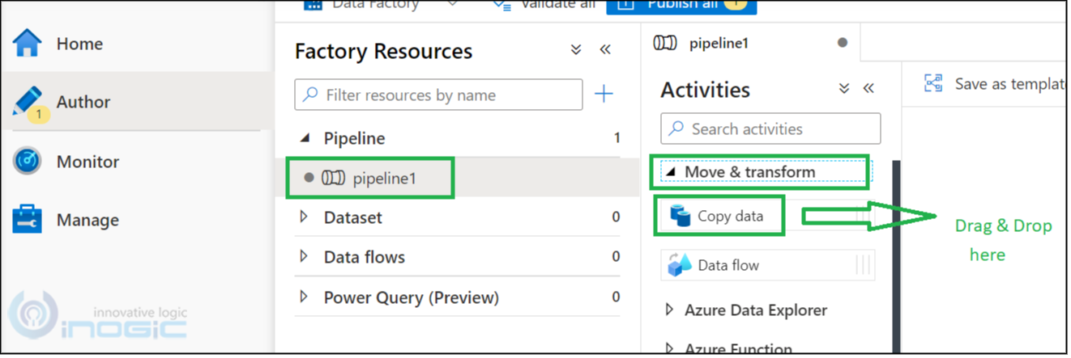Image resolution: width=1071 pixels, height=358 pixels.
Task: Click double-down chevron in Activities header
Action: point(843,89)
